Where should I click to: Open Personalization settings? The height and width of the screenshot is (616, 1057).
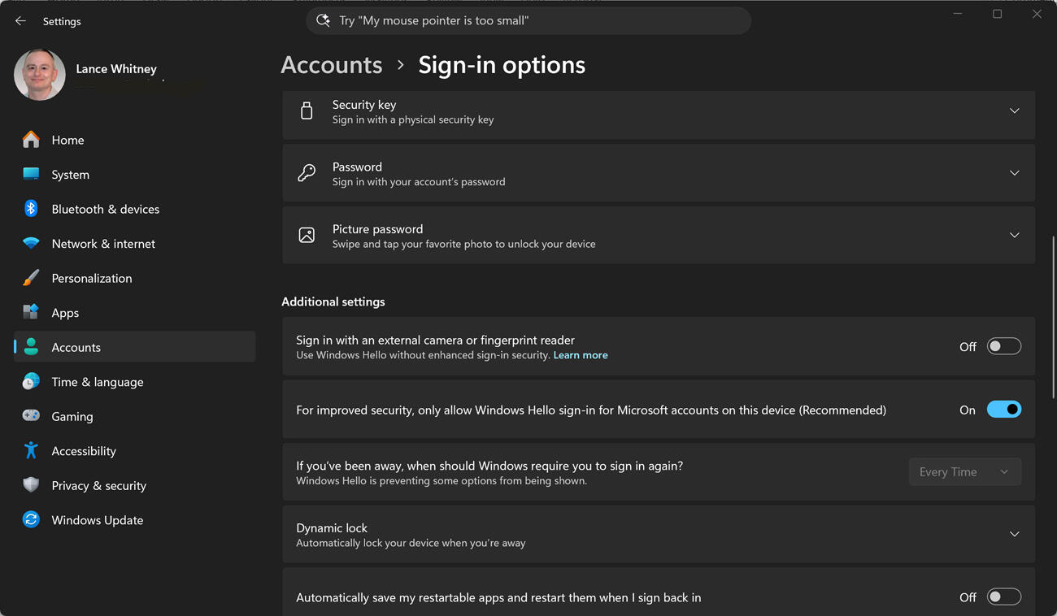coord(134,278)
